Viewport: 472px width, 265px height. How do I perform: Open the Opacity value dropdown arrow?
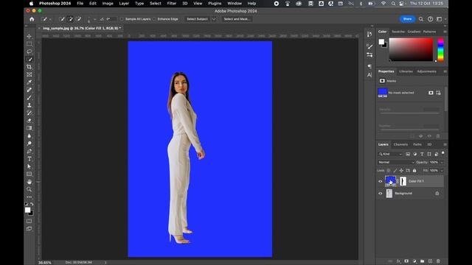pyautogui.click(x=442, y=162)
